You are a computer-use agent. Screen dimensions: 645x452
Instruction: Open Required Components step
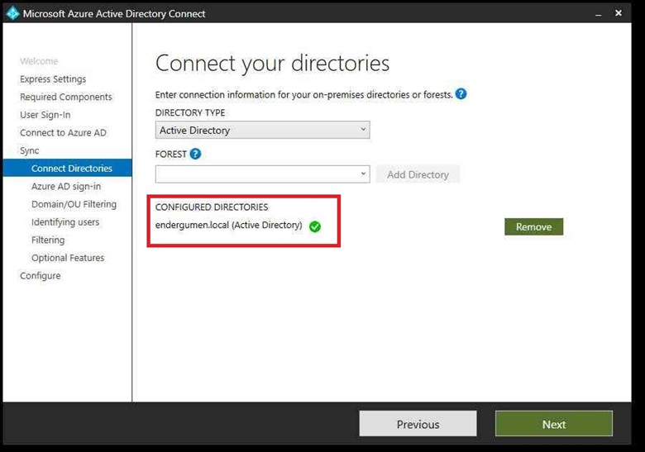click(66, 98)
